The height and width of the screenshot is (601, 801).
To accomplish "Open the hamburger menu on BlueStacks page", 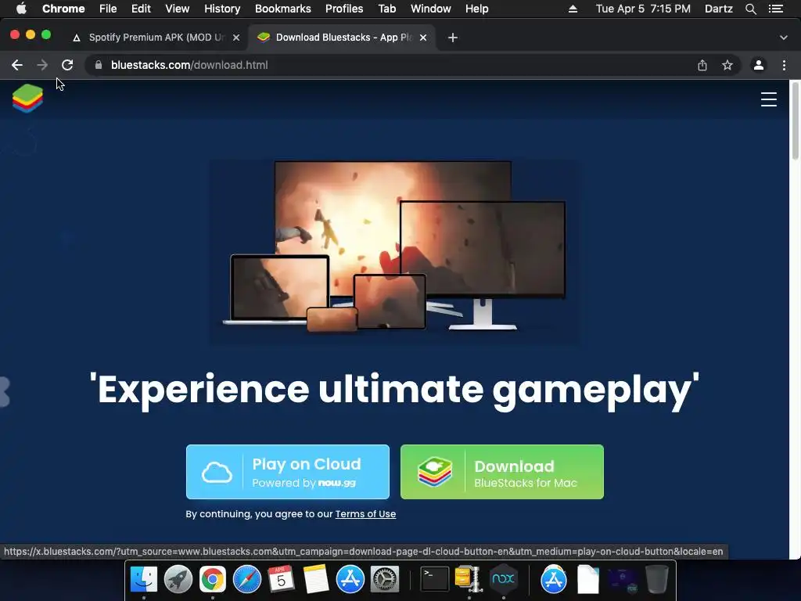I will (768, 99).
